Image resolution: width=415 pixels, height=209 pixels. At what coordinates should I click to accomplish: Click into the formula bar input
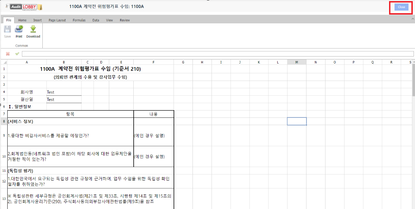tap(218, 54)
